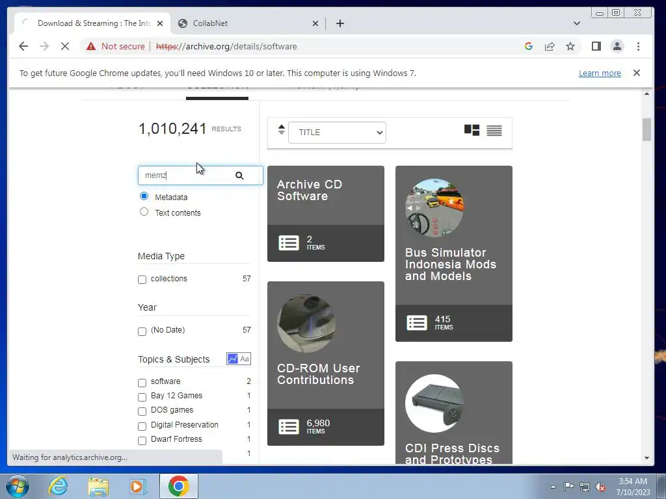Check the DOS games checkbox
Screen dimensions: 666x499
tap(142, 411)
